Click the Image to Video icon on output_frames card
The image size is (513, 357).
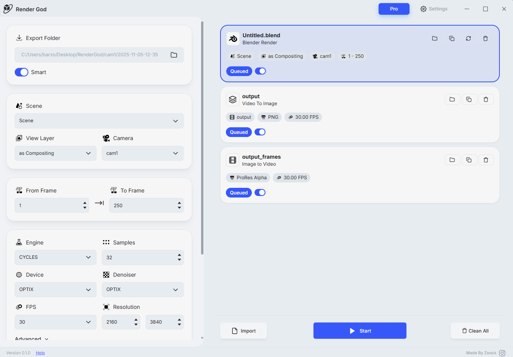232,160
